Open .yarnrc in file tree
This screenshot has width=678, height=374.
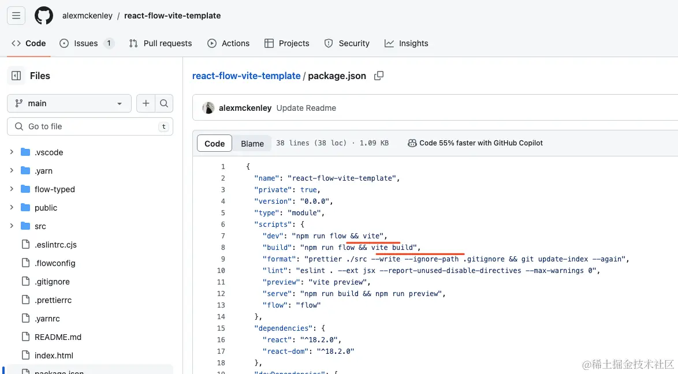(47, 318)
